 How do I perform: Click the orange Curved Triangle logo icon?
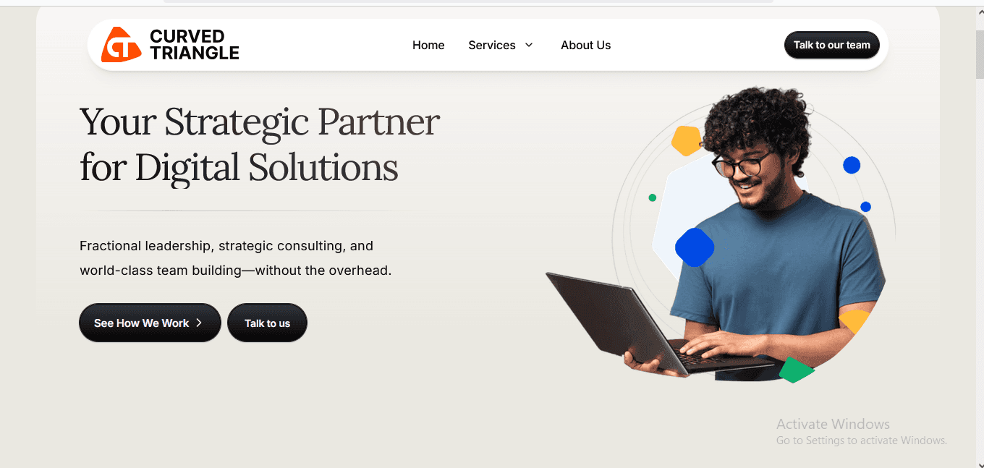121,45
